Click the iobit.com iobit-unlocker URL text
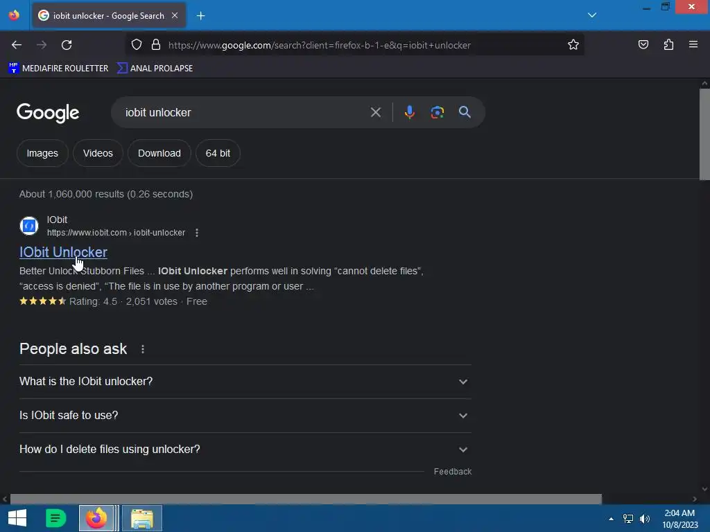The height and width of the screenshot is (532, 710). tap(116, 233)
